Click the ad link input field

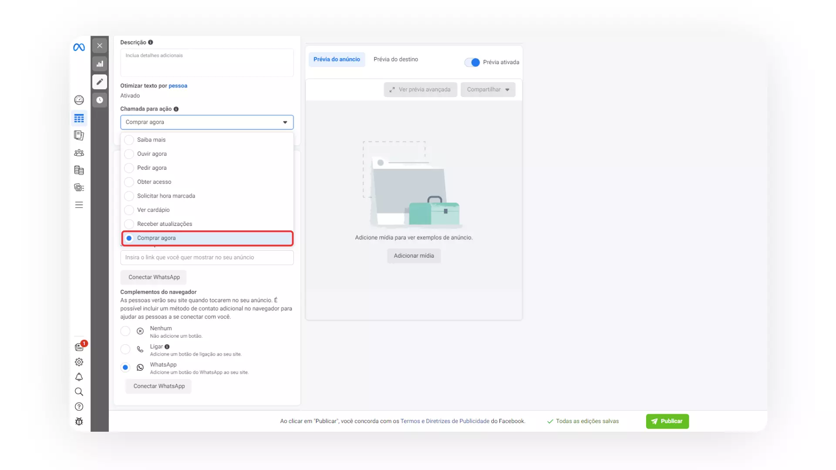(207, 257)
